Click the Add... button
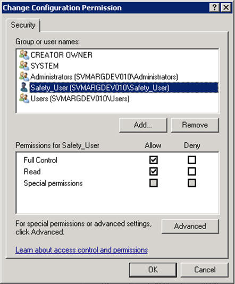This screenshot has height=284, width=235. [x=143, y=125]
